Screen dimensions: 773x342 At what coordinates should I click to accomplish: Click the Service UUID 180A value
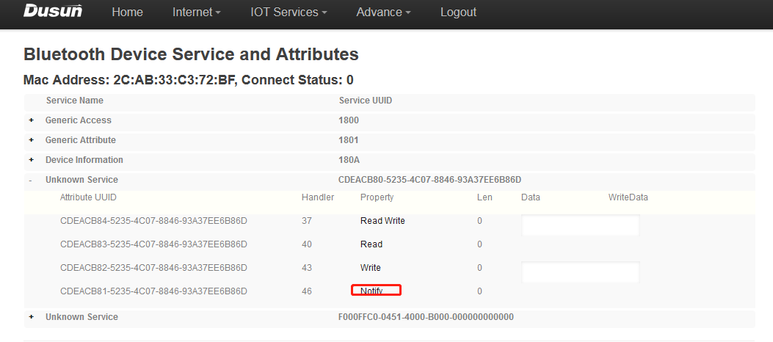(348, 160)
